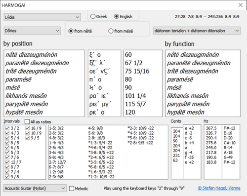Viewport: 247px width, 196px height.
Task: Toggle the 10 / 9 interval checkbox
Action: click(28, 133)
